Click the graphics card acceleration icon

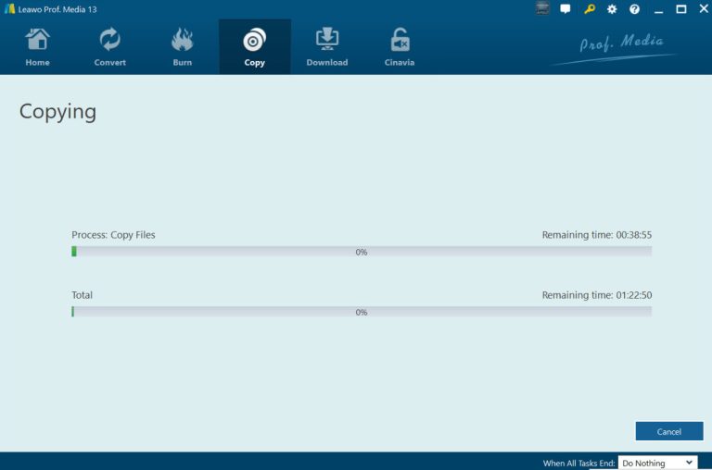(x=542, y=9)
